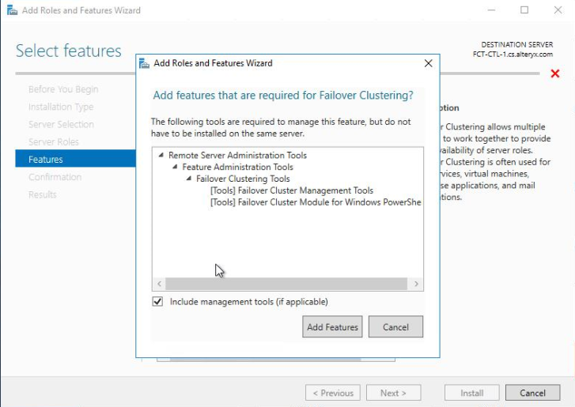575x407 pixels.
Task: Click the Cancel button in main wizard
Action: [532, 393]
